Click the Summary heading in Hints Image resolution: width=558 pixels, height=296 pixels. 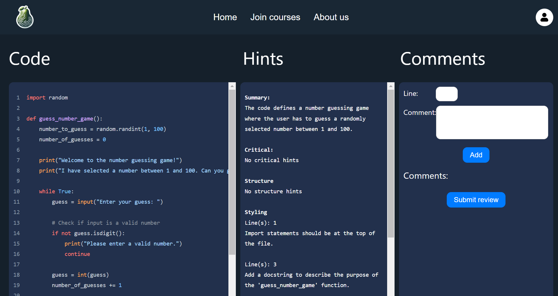[x=257, y=98]
